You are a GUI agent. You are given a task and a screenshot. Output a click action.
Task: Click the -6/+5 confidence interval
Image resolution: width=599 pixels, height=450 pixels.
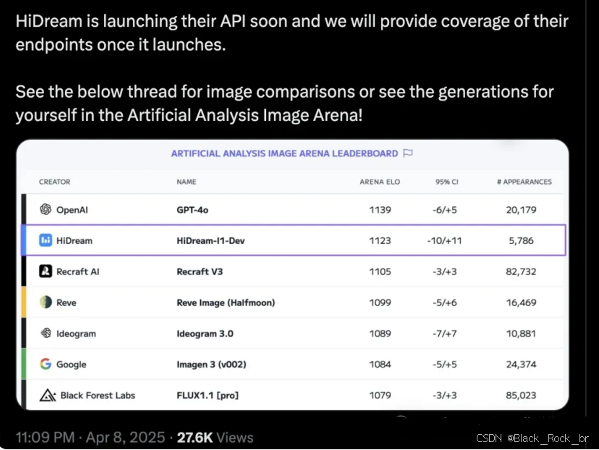click(x=445, y=210)
